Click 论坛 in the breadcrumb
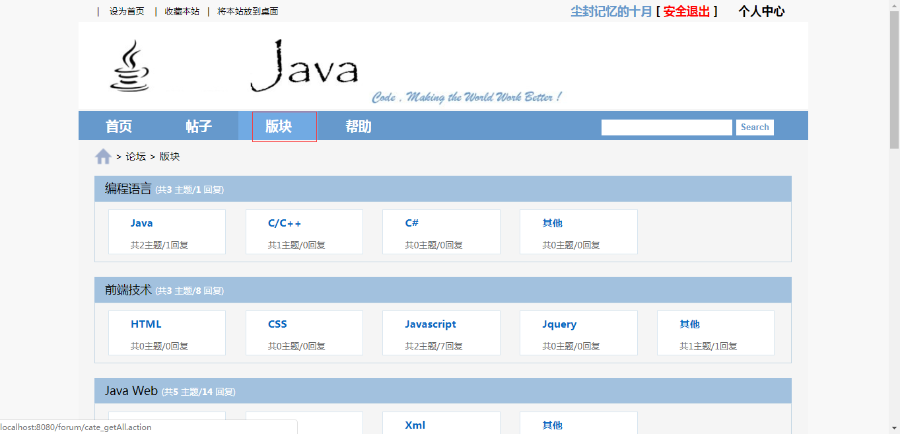 coord(136,157)
